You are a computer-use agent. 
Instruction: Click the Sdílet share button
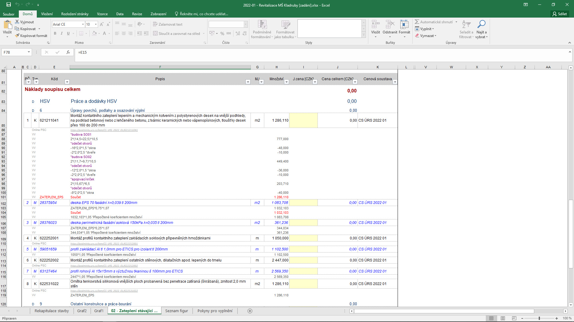559,14
